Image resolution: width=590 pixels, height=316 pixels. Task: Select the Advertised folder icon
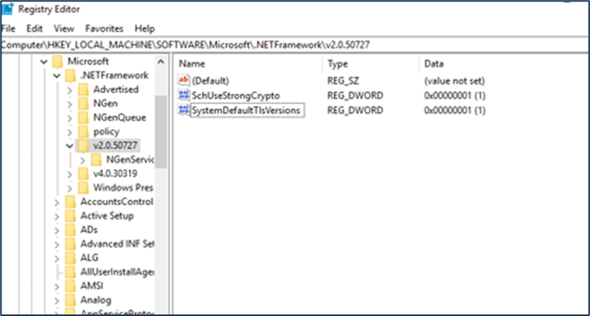pos(83,90)
